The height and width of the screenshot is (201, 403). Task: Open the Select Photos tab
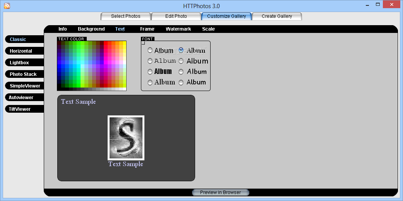(x=126, y=16)
